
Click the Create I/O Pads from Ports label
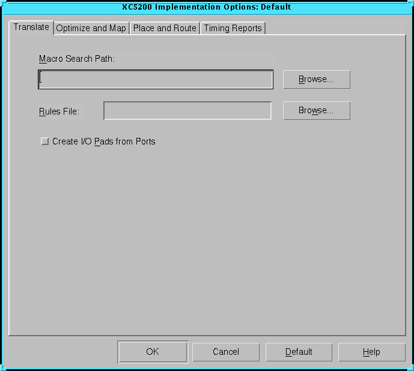[103, 141]
